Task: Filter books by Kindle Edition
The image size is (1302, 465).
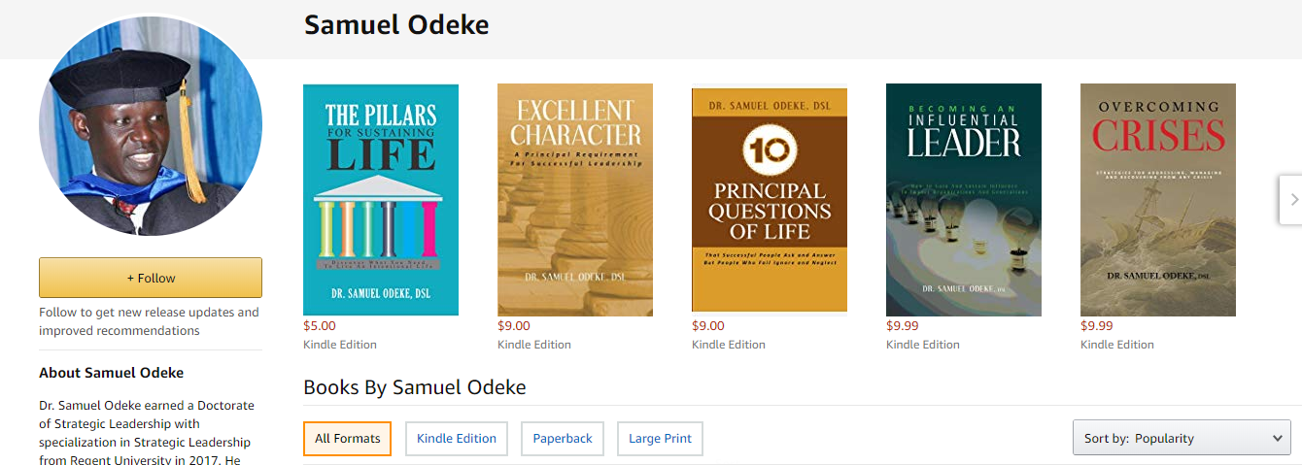Action: click(x=457, y=439)
